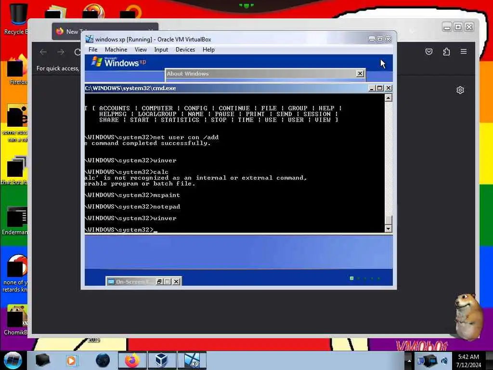Show hidden system tray icons
Viewport: 493px width, 370px height.
pyautogui.click(x=409, y=361)
